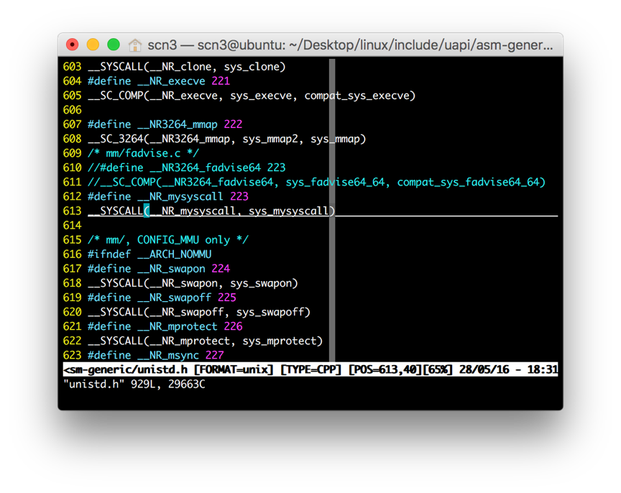Click line number 614
This screenshot has width=621, height=493.
click(72, 226)
